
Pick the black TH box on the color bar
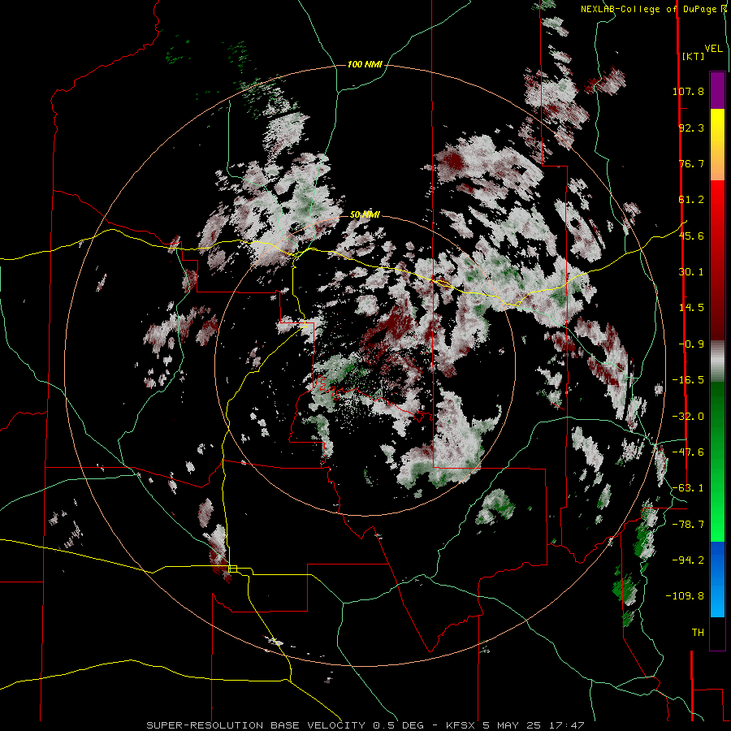click(x=717, y=634)
